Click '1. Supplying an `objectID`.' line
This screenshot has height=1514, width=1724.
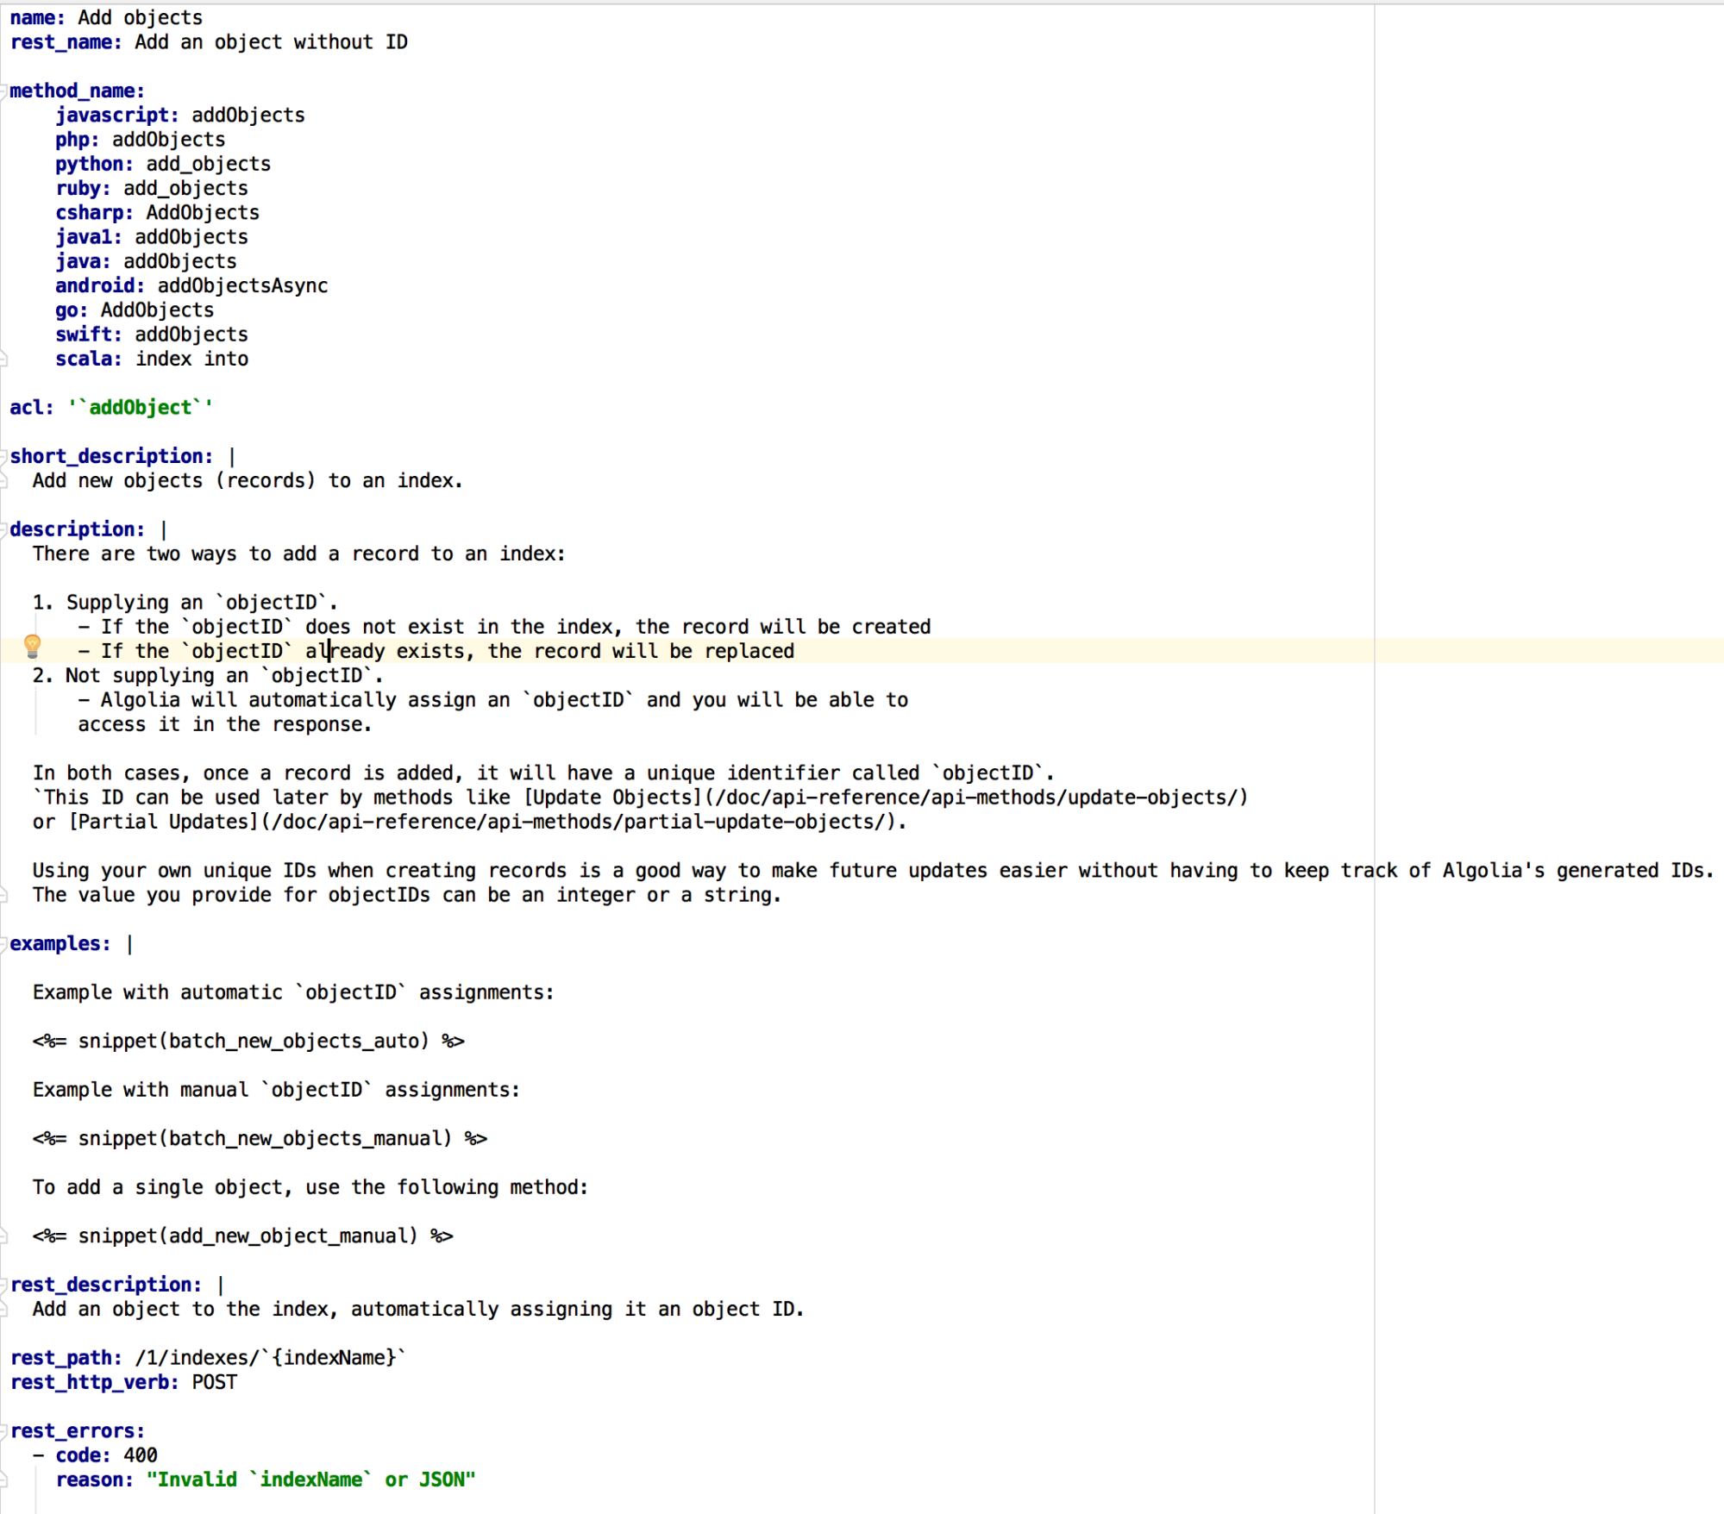185,603
